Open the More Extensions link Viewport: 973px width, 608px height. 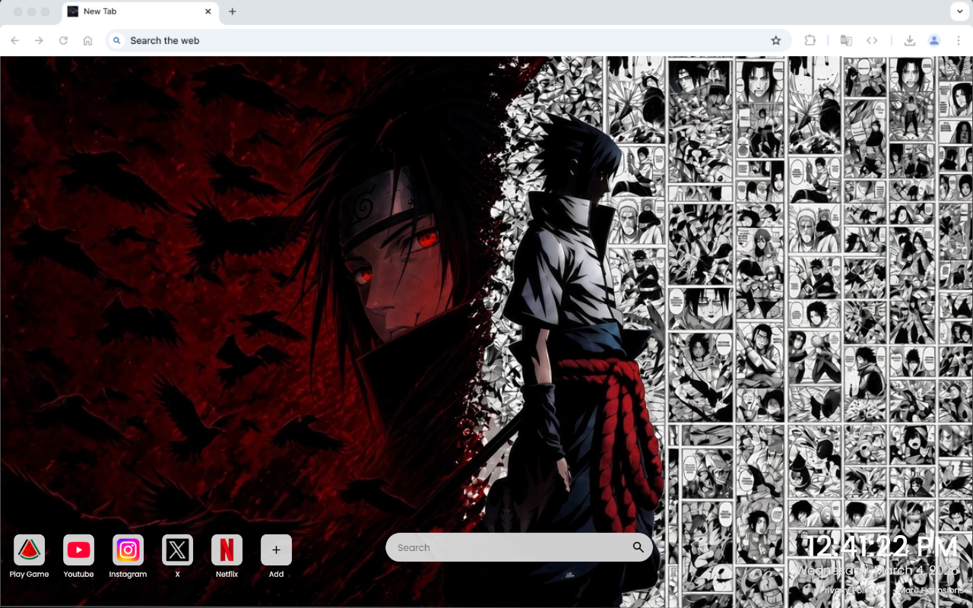click(x=930, y=591)
